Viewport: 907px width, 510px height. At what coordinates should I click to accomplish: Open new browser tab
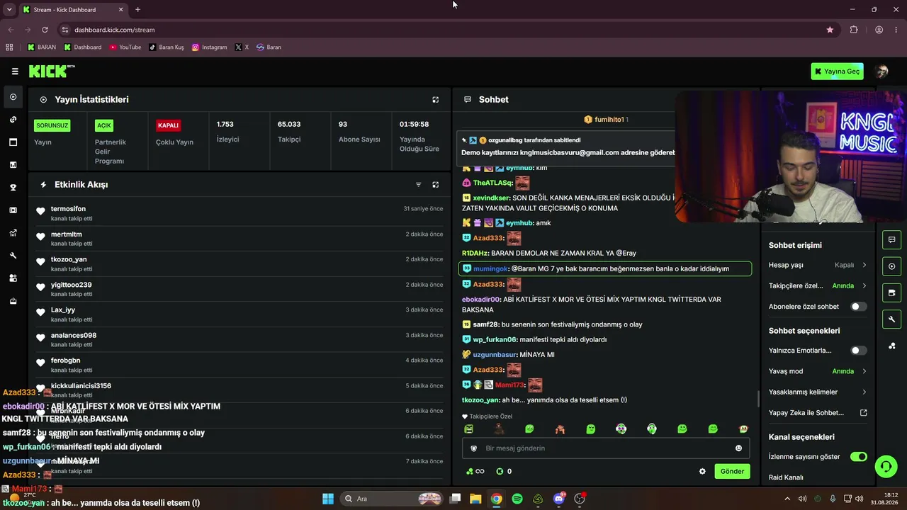pos(137,10)
